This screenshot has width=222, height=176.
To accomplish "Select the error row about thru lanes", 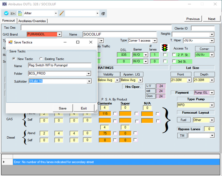I will pyautogui.click(x=116, y=162).
